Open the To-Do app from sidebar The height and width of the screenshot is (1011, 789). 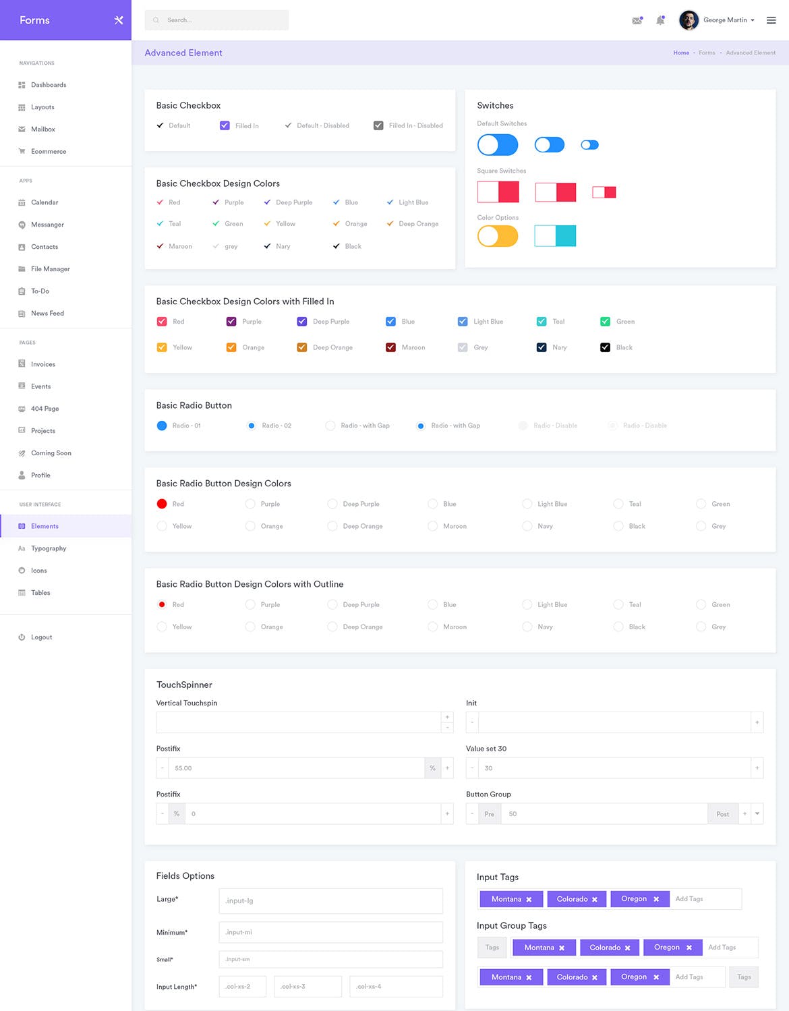(x=40, y=291)
